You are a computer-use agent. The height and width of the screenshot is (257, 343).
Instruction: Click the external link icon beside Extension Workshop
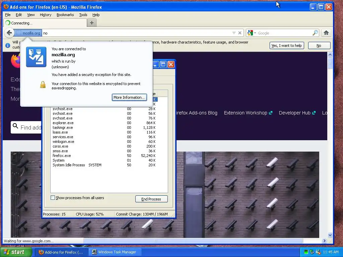(271, 113)
